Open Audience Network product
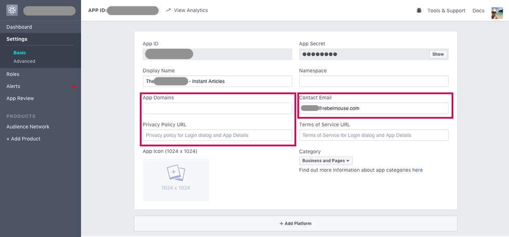This screenshot has width=509, height=237. [x=28, y=127]
